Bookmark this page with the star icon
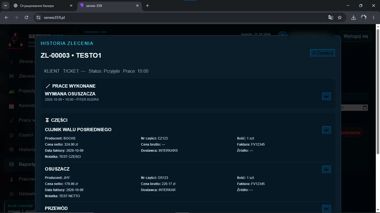This screenshot has height=213, width=380. [x=340, y=17]
